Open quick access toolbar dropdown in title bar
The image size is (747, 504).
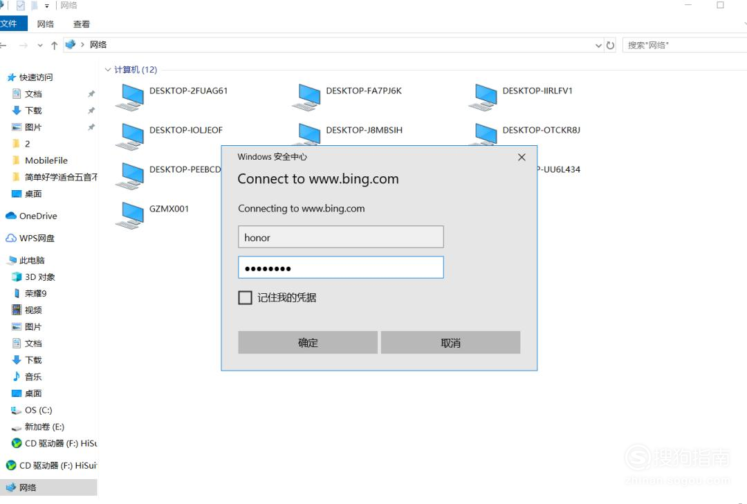point(47,6)
